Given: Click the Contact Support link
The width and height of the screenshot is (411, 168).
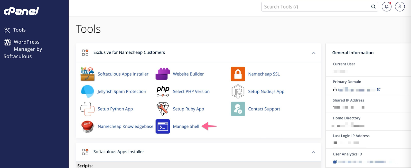Looking at the screenshot, I should pos(264,109).
